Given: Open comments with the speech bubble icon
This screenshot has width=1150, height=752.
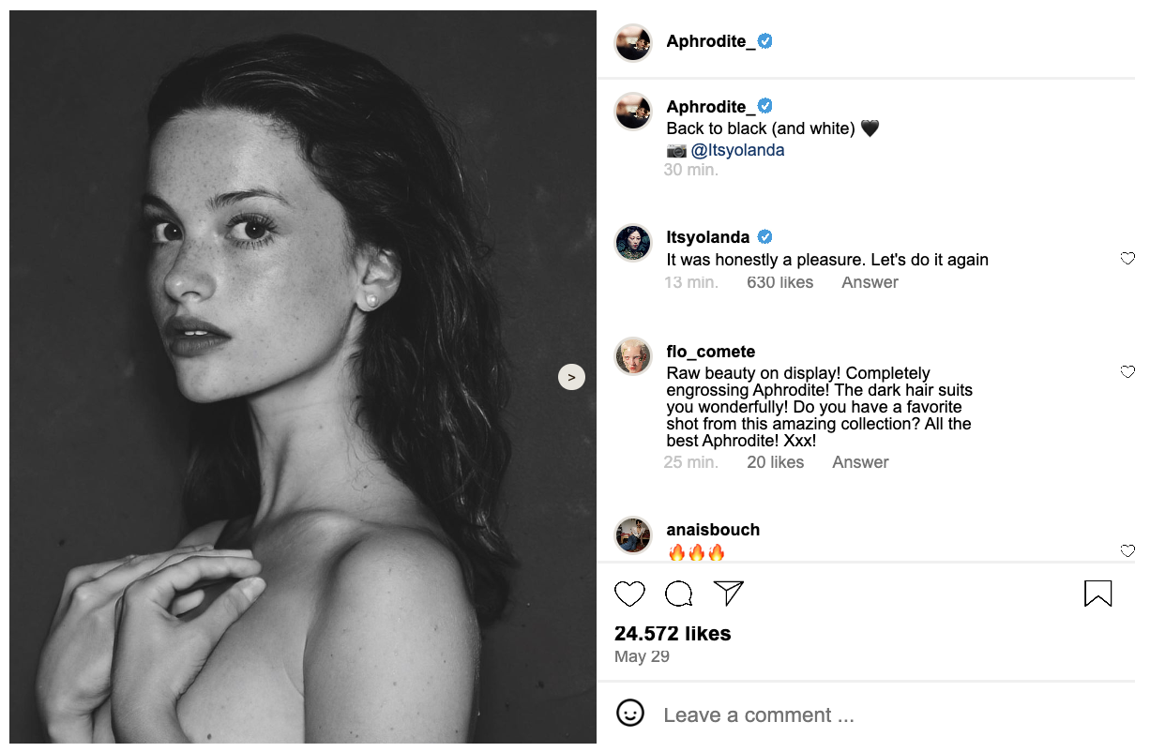Looking at the screenshot, I should [x=679, y=594].
